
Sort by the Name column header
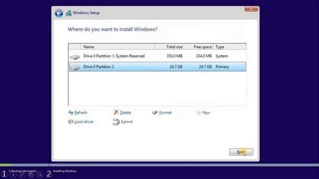click(118, 47)
